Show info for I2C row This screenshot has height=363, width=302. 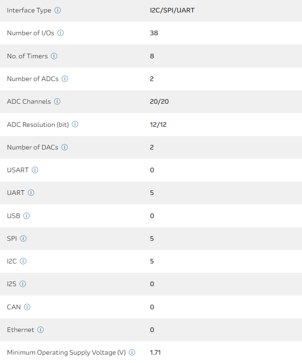click(23, 261)
